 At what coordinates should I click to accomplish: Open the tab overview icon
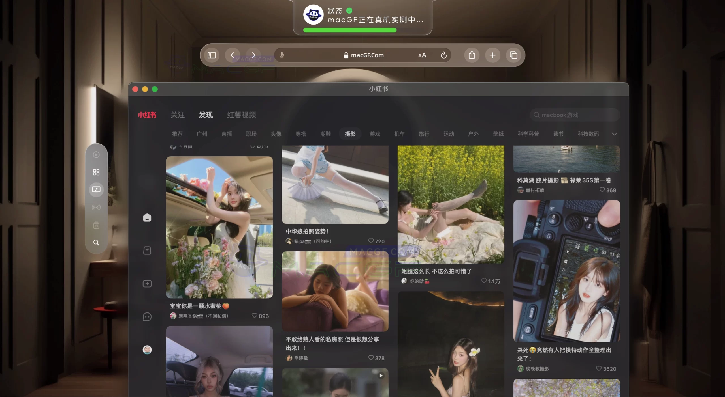pos(513,55)
